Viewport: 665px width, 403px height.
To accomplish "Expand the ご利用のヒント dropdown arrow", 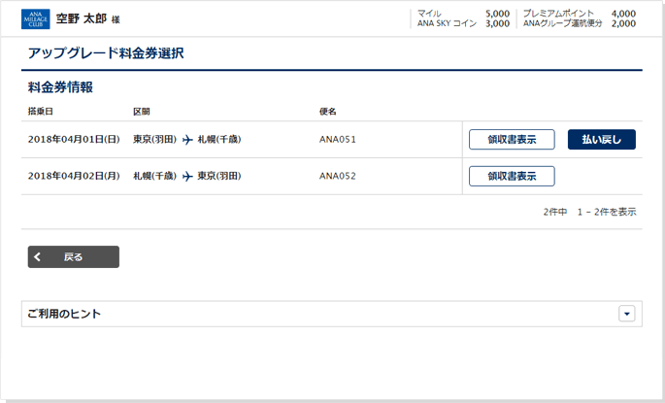I will [626, 314].
